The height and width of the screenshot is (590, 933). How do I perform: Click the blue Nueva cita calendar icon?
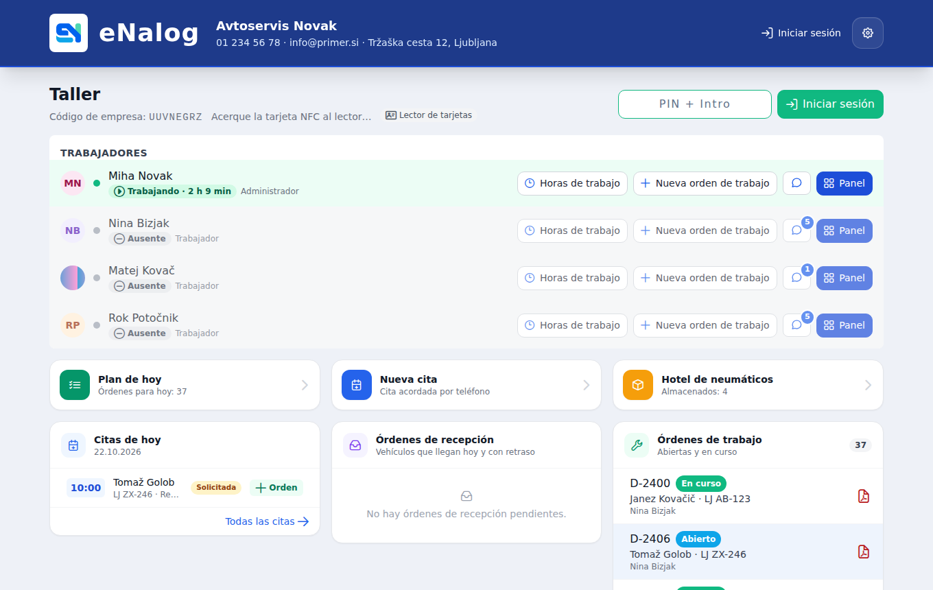pos(357,385)
